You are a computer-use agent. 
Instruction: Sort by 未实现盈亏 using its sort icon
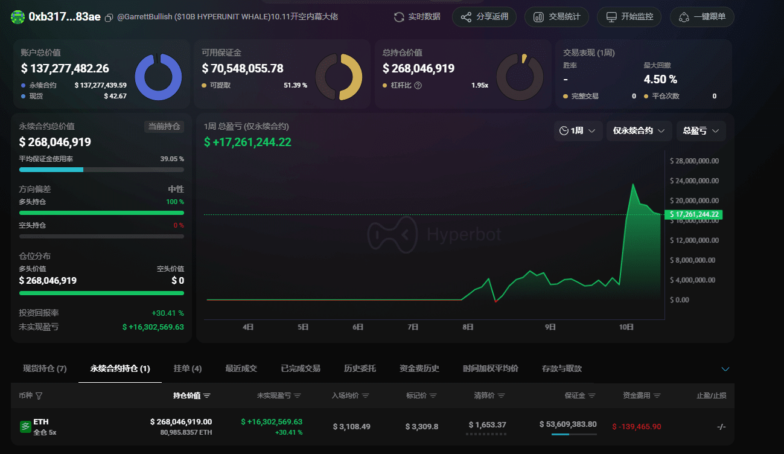click(298, 396)
